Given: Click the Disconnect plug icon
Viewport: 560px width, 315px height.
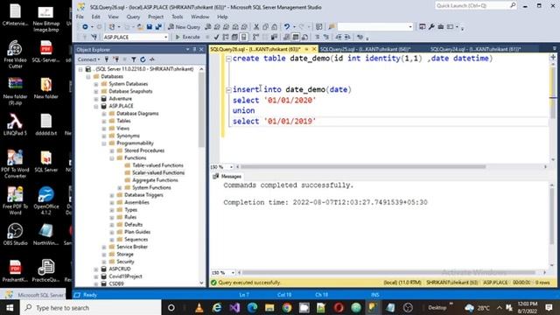Looking at the screenshot, I should click(116, 59).
